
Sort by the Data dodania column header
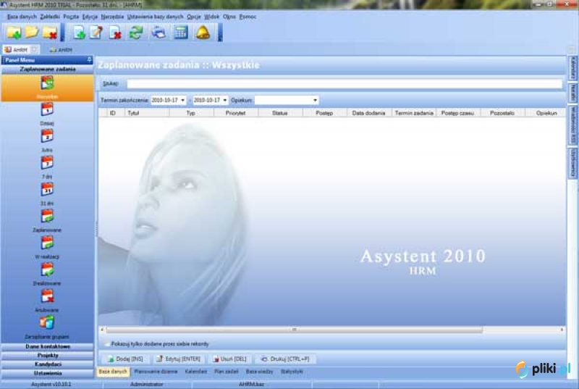click(369, 113)
